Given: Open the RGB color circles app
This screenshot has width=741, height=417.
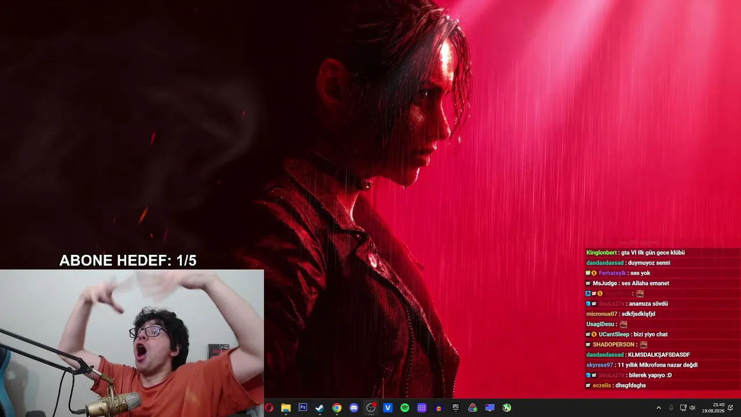Looking at the screenshot, I should 473,408.
